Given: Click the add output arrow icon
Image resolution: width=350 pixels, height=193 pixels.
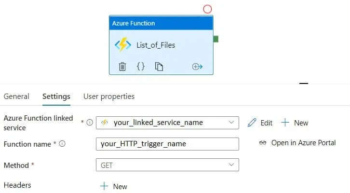Looking at the screenshot, I should tap(197, 67).
